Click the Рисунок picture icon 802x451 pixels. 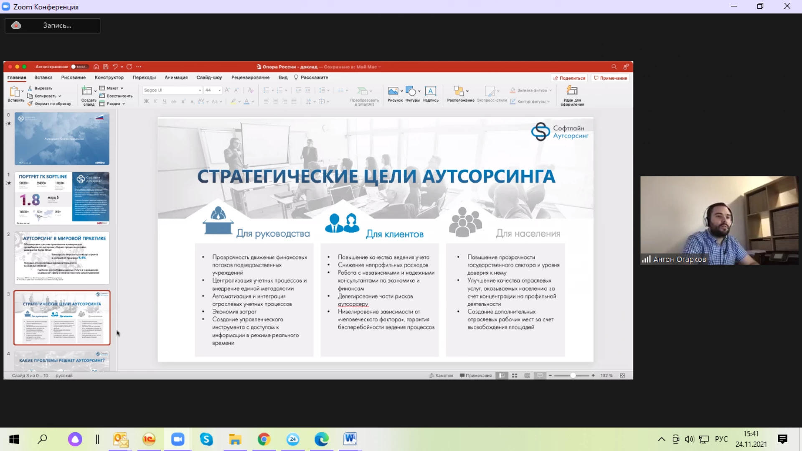[393, 91]
